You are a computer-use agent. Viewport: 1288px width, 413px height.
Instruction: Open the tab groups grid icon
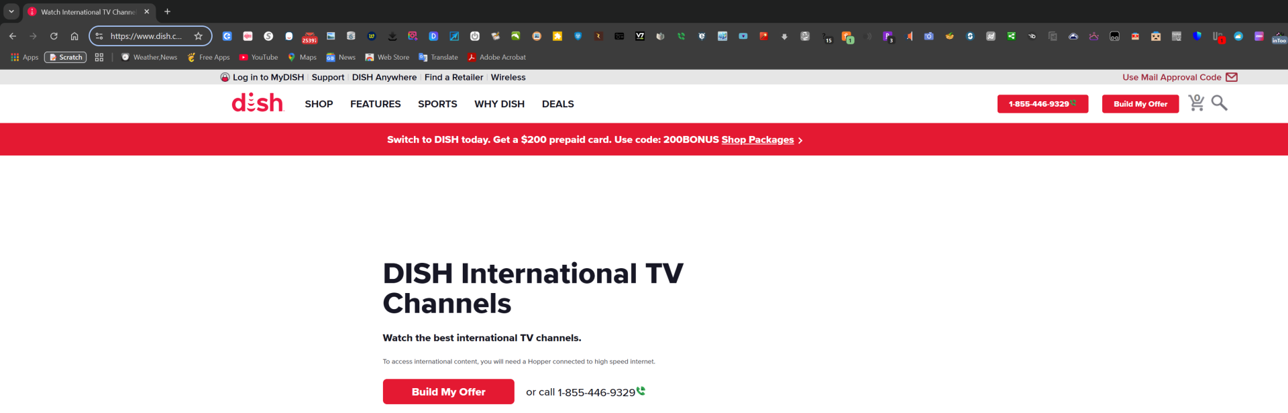pyautogui.click(x=99, y=57)
